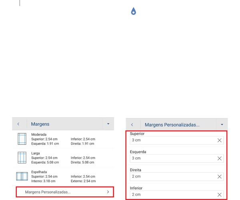Edit the Direita margin field
Image resolution: width=240 pixels, height=200 pixels.
[x=172, y=176]
